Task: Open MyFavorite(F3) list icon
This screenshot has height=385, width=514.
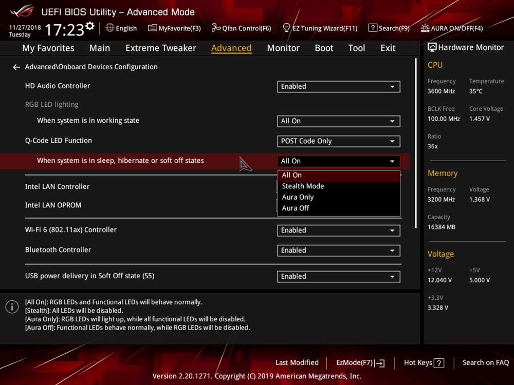Action: pos(152,28)
